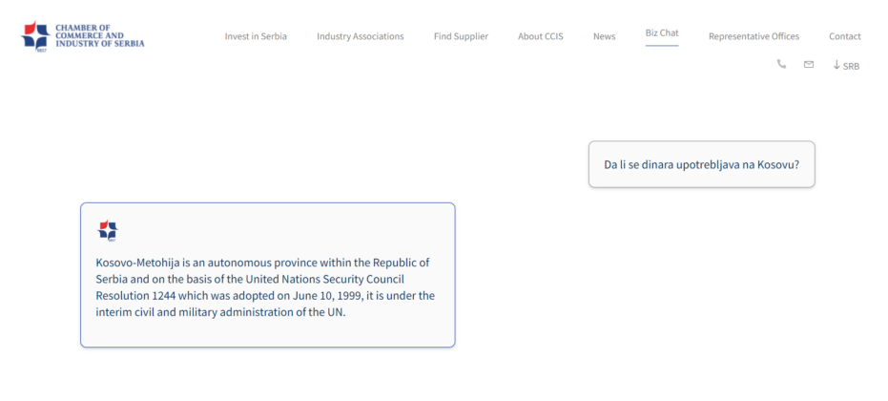Click the 'Da li se dinara' message text
Viewport: 888px width, 401px height.
pos(702,165)
